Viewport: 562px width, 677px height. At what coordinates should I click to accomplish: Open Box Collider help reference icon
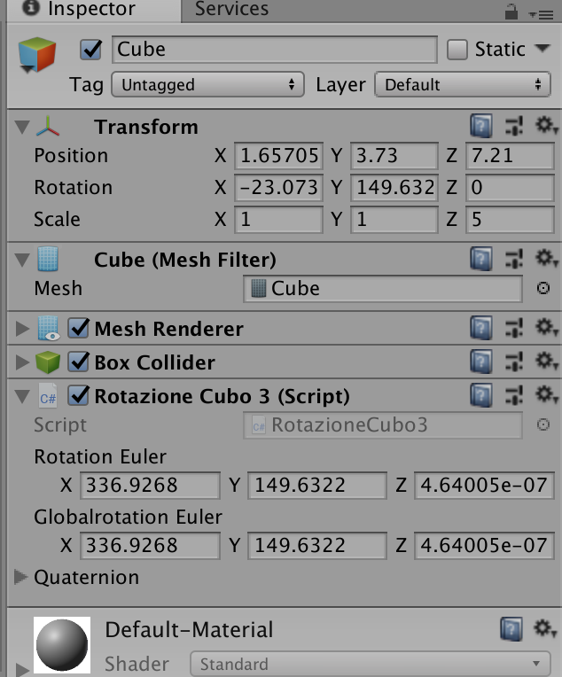click(481, 362)
